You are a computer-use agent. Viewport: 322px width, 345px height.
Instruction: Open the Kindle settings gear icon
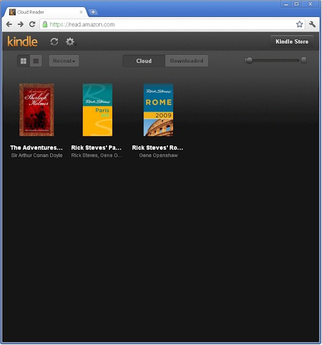coord(70,42)
